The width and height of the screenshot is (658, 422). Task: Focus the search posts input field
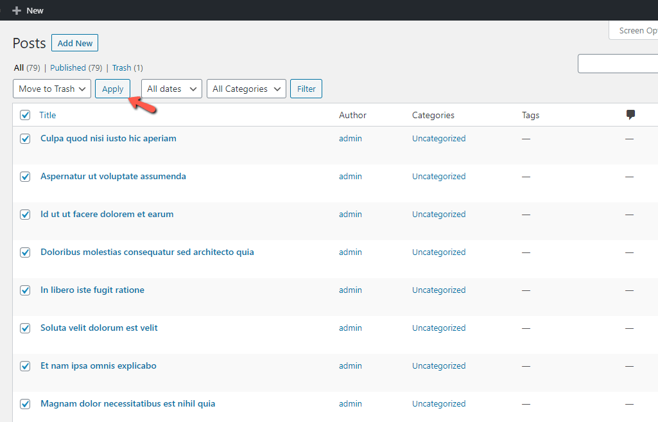(618, 64)
